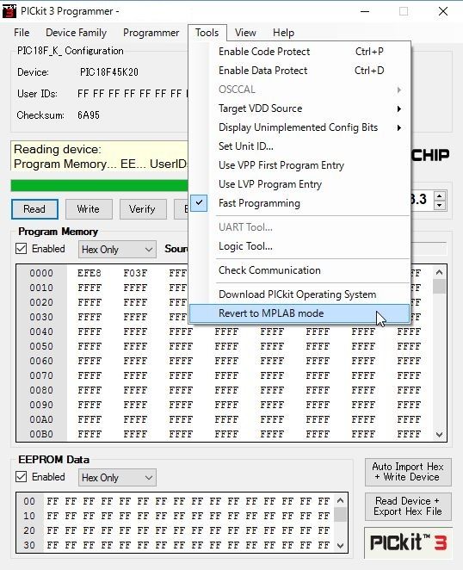Close the PICkit 3 Programmer window
Screen dimensions: 463x570
(442, 11)
